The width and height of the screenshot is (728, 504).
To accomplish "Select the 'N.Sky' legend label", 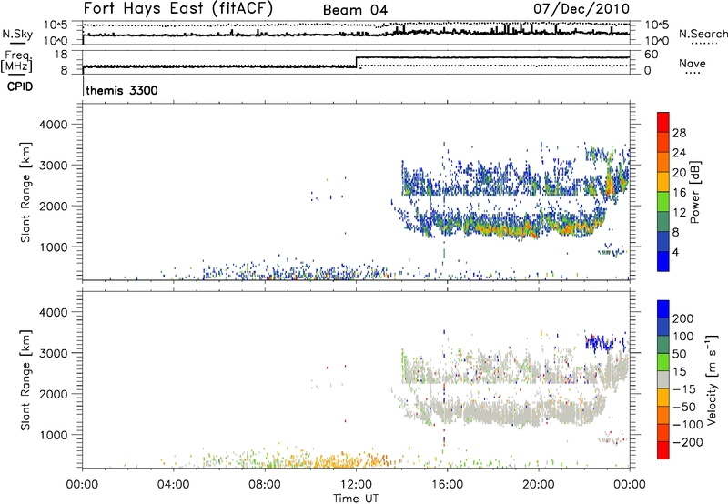I will point(17,34).
